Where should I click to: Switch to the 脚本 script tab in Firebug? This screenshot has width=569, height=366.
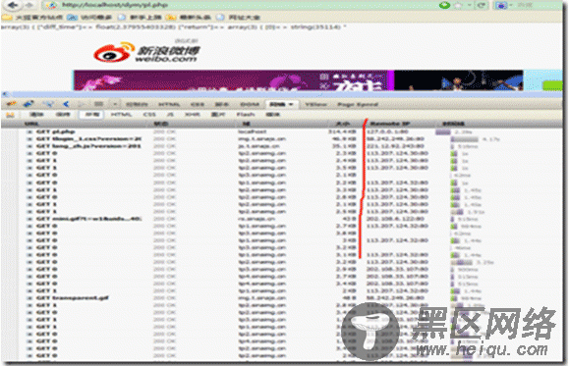click(221, 104)
